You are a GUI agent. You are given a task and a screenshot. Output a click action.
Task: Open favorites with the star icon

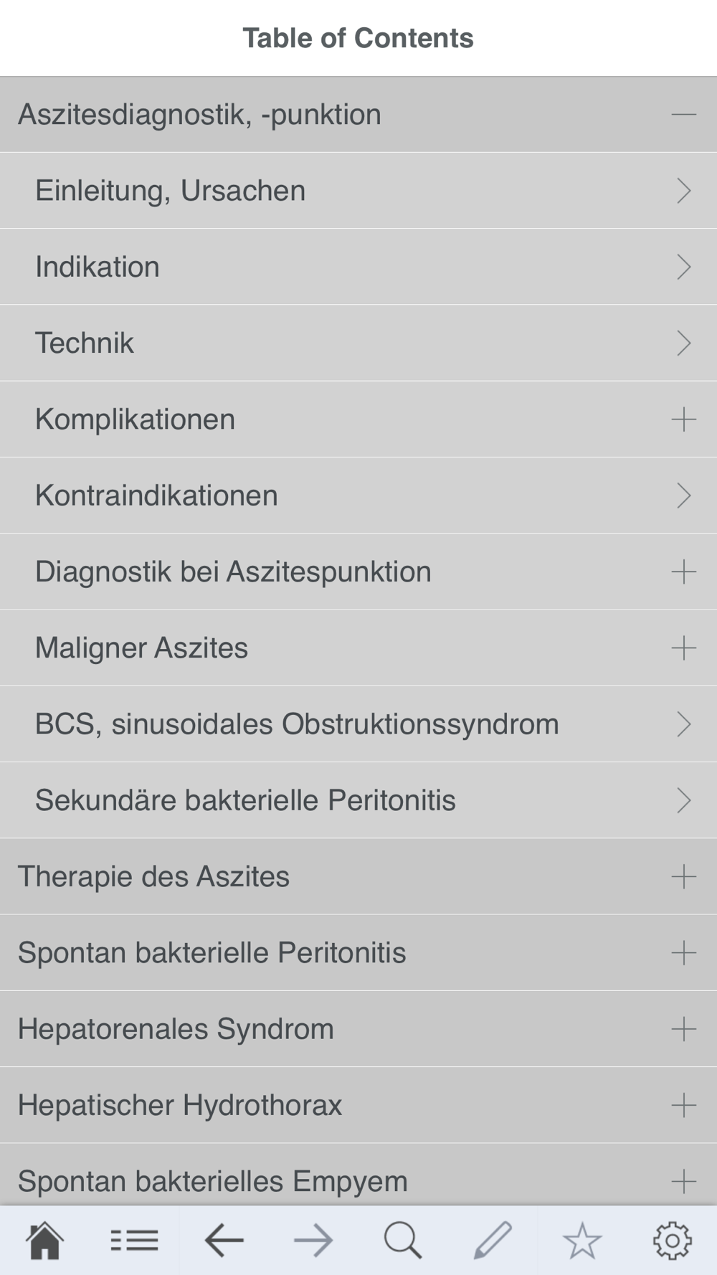pyautogui.click(x=582, y=1241)
